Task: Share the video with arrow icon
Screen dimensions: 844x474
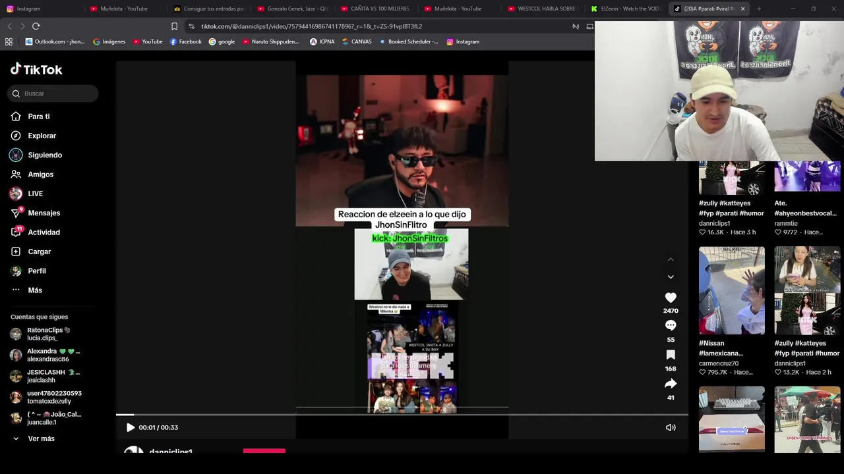Action: 671,383
